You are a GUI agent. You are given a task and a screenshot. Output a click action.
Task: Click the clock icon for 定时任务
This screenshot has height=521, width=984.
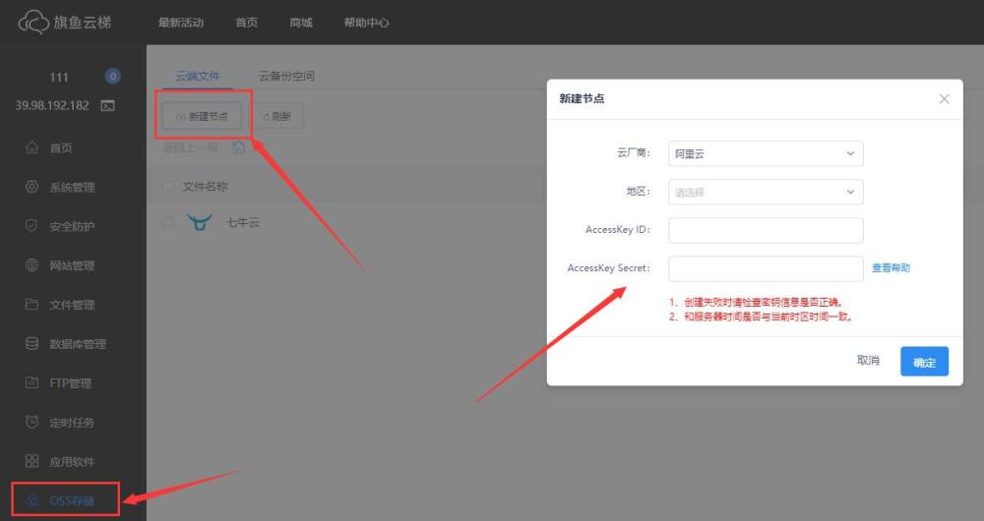(32, 422)
